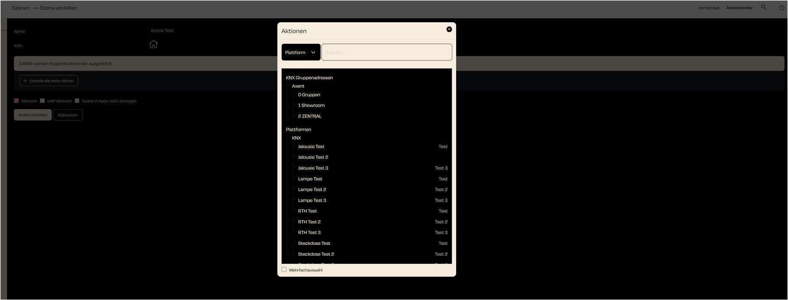The height and width of the screenshot is (300, 788).
Task: Click the Suchen search field
Action: 387,52
